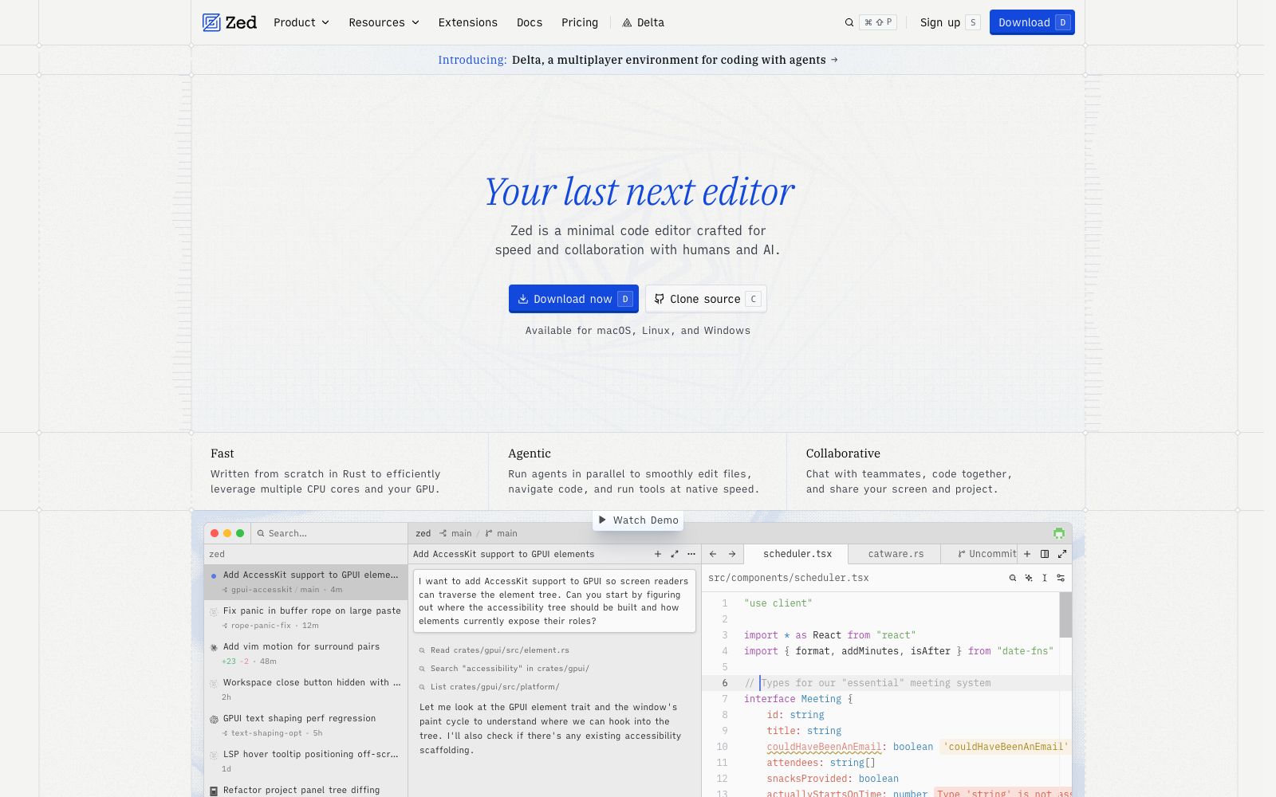Open the Delta multiplayer environment announcement link
The image size is (1276, 797).
(638, 60)
